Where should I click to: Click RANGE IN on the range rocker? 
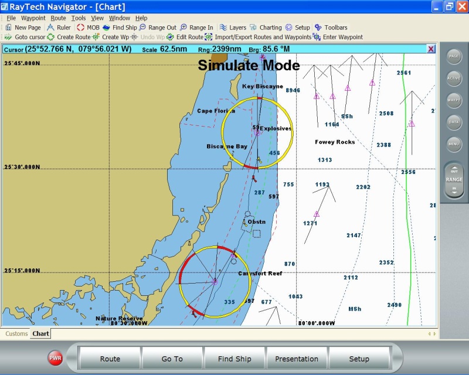tap(454, 190)
